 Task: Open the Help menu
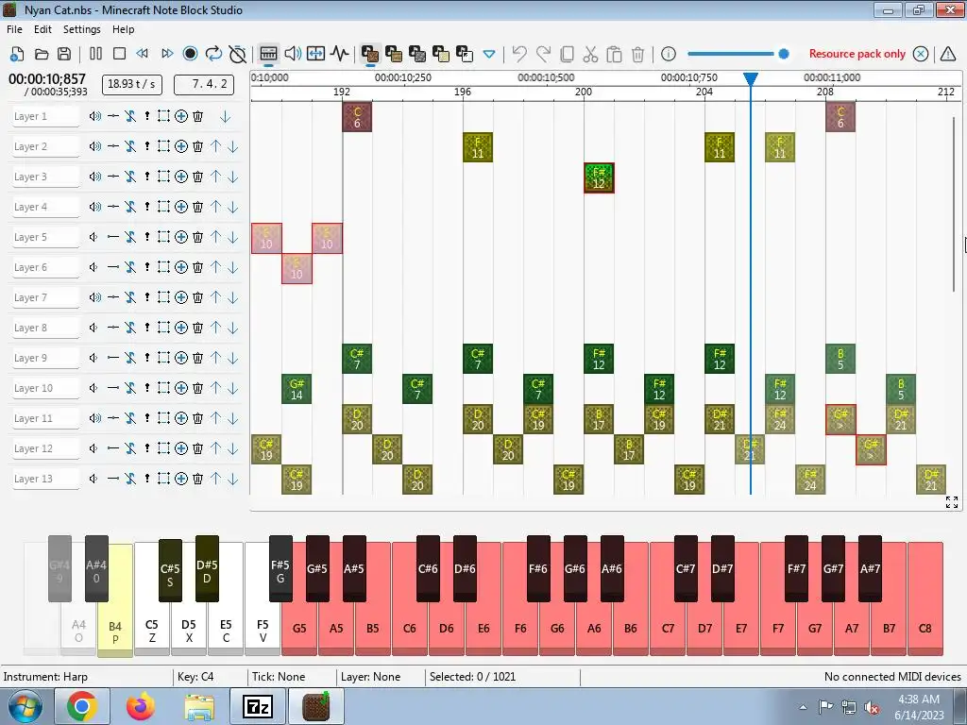(x=123, y=29)
